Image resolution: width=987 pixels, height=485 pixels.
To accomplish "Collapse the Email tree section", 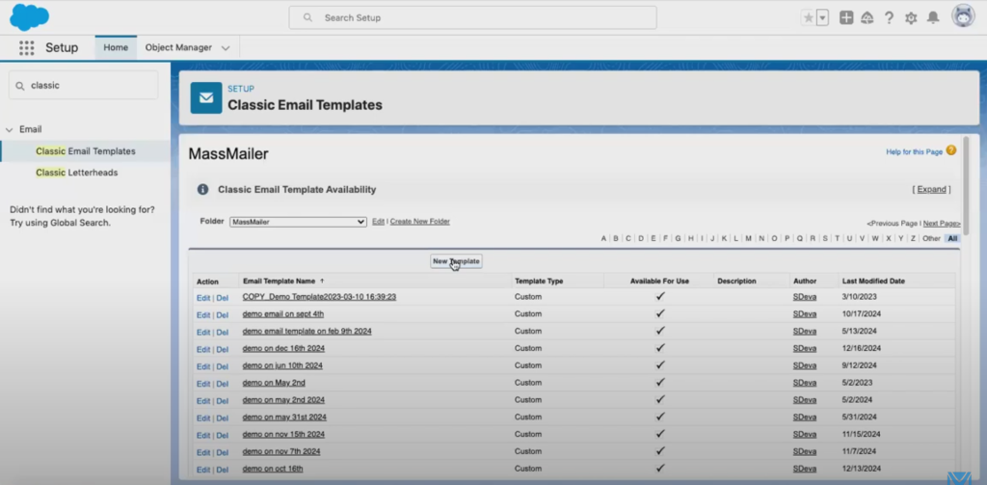I will pos(9,130).
